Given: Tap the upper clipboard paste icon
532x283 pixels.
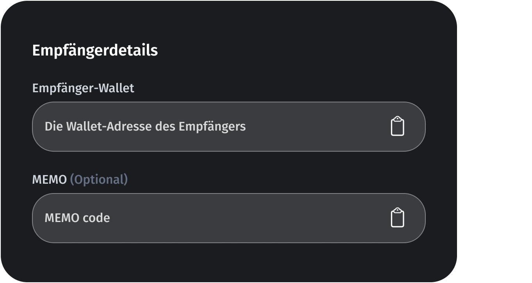Looking at the screenshot, I should coord(397,126).
